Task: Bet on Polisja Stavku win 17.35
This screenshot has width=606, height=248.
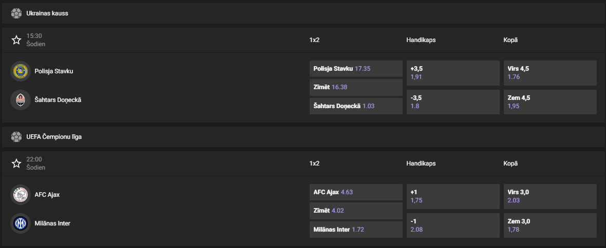Action: click(x=356, y=68)
